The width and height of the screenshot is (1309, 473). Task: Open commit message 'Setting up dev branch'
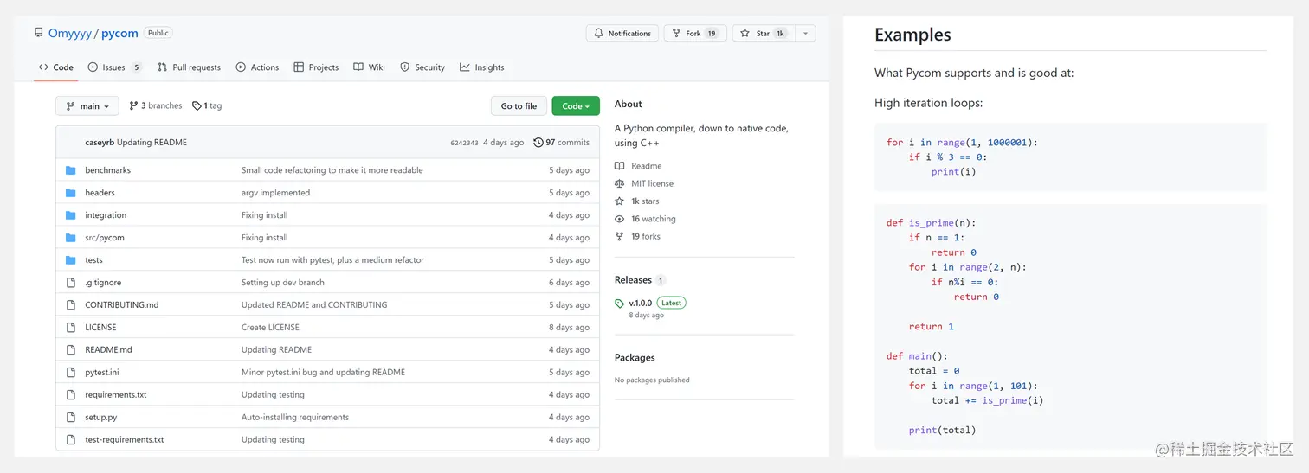(283, 283)
